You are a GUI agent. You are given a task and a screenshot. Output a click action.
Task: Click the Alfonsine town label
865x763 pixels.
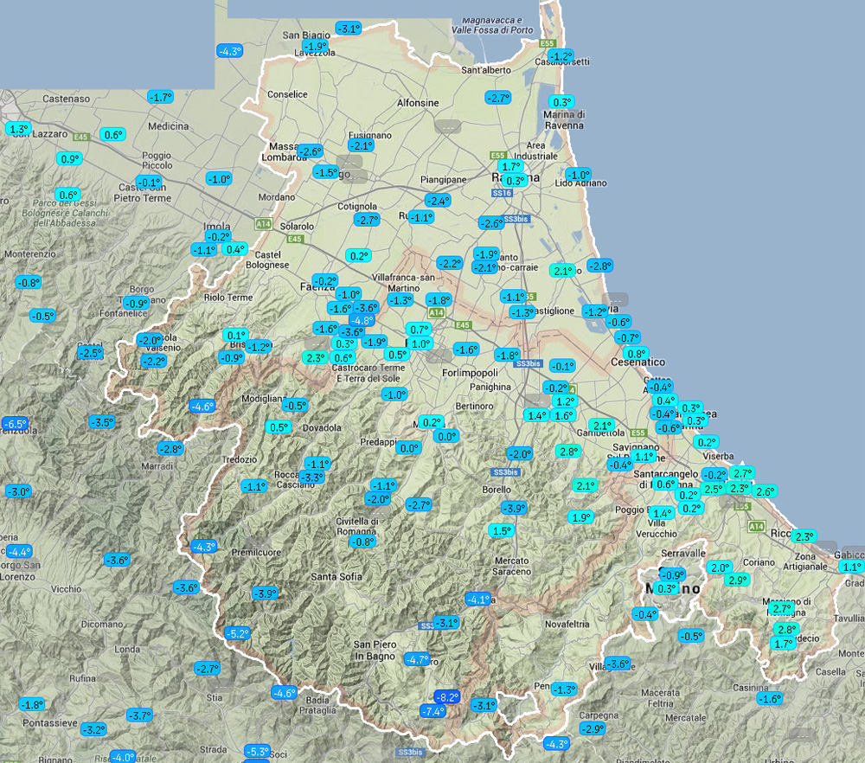pyautogui.click(x=418, y=103)
